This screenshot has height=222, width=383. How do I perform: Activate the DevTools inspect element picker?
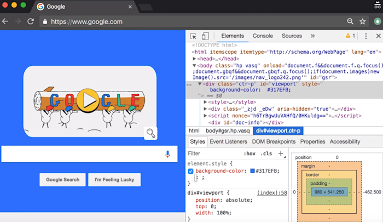193,36
